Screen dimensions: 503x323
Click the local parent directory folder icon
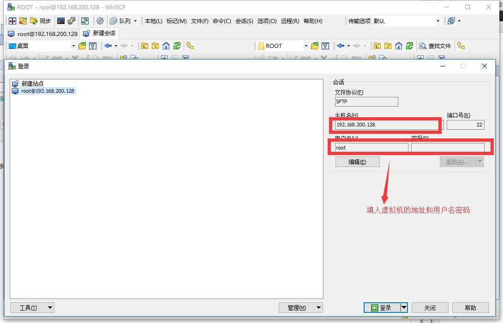[145, 46]
